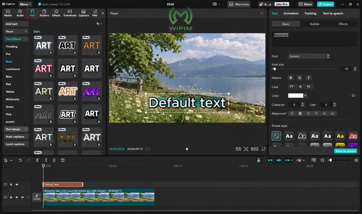
Task: Open the Player panel menu icon
Action: coord(262,14)
